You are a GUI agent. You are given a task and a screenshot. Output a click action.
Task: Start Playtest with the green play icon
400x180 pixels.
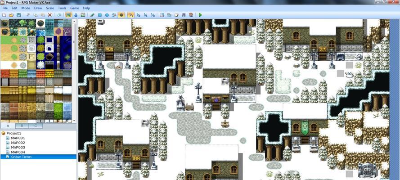[200, 15]
